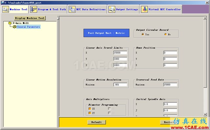This screenshot has height=130, width=210.
Task: Select No for Output Circular Record
Action: [165, 34]
